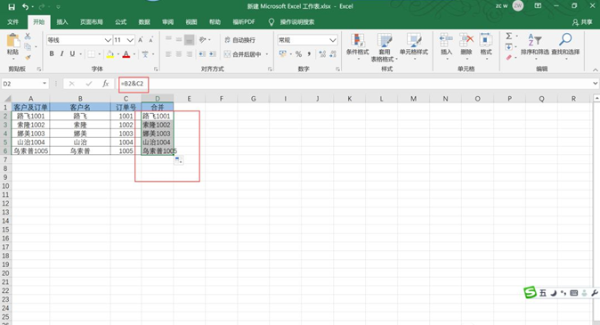Select column header M

pyautogui.click(x=414, y=99)
